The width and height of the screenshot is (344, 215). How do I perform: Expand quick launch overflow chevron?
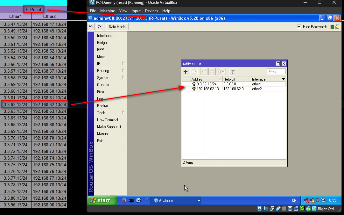click(146, 199)
